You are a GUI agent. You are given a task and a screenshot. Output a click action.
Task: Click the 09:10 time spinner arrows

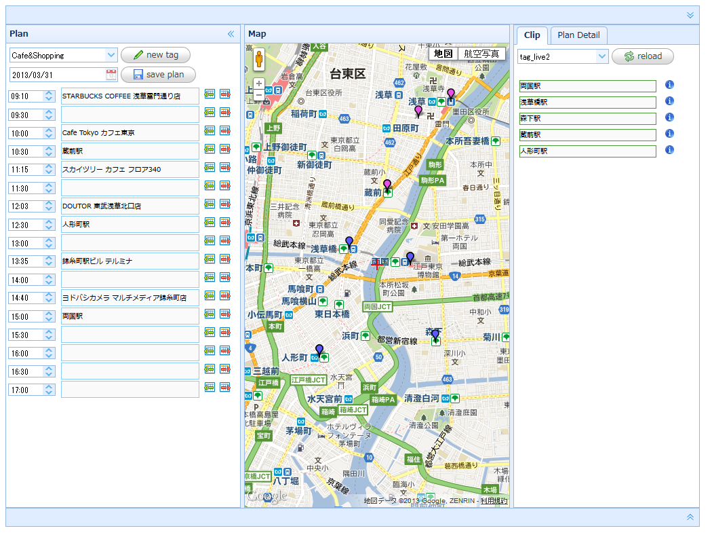click(49, 96)
